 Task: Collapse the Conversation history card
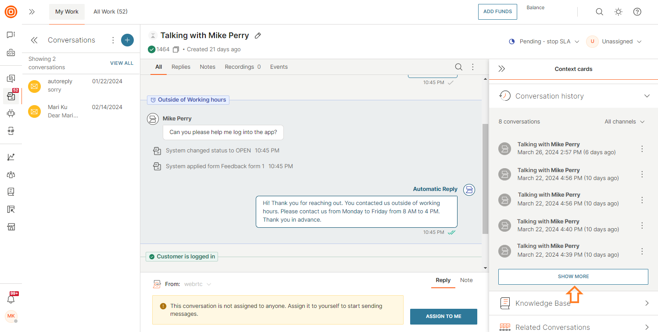(x=647, y=96)
